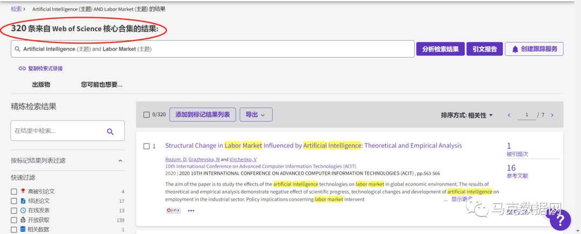The width and height of the screenshot is (581, 234).
Task: Open the Structural Change in Labor Market article title
Action: (314, 145)
